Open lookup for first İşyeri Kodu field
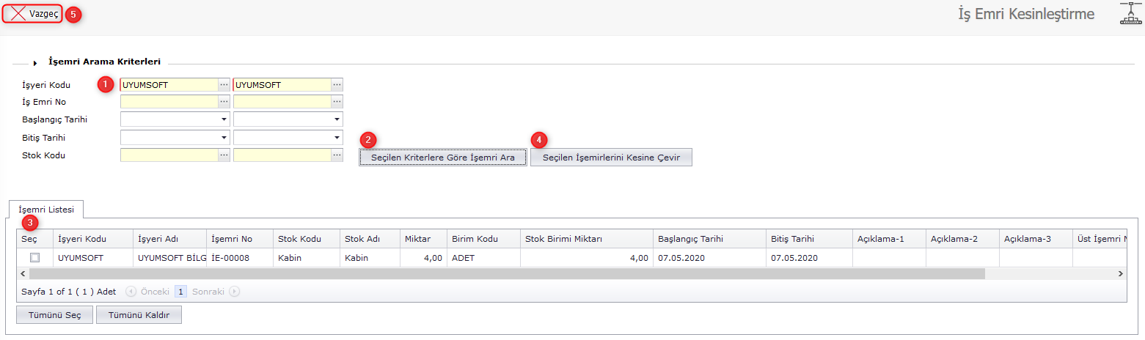The image size is (1145, 340). pyautogui.click(x=224, y=85)
